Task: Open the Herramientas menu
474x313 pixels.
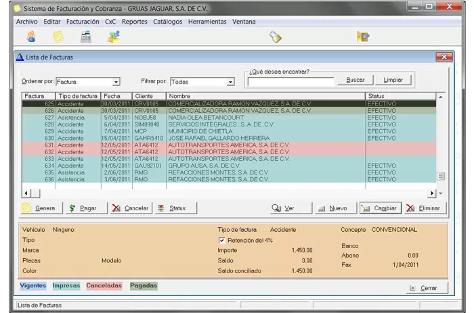Action: click(207, 22)
